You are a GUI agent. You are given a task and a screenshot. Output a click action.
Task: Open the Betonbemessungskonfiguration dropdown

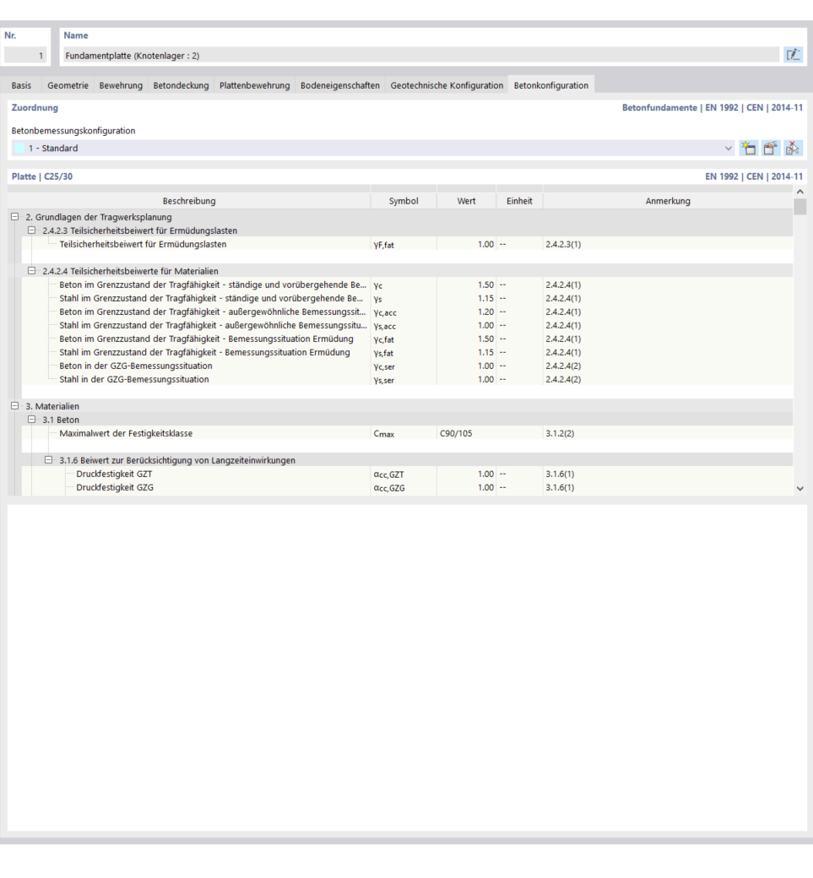[728, 148]
